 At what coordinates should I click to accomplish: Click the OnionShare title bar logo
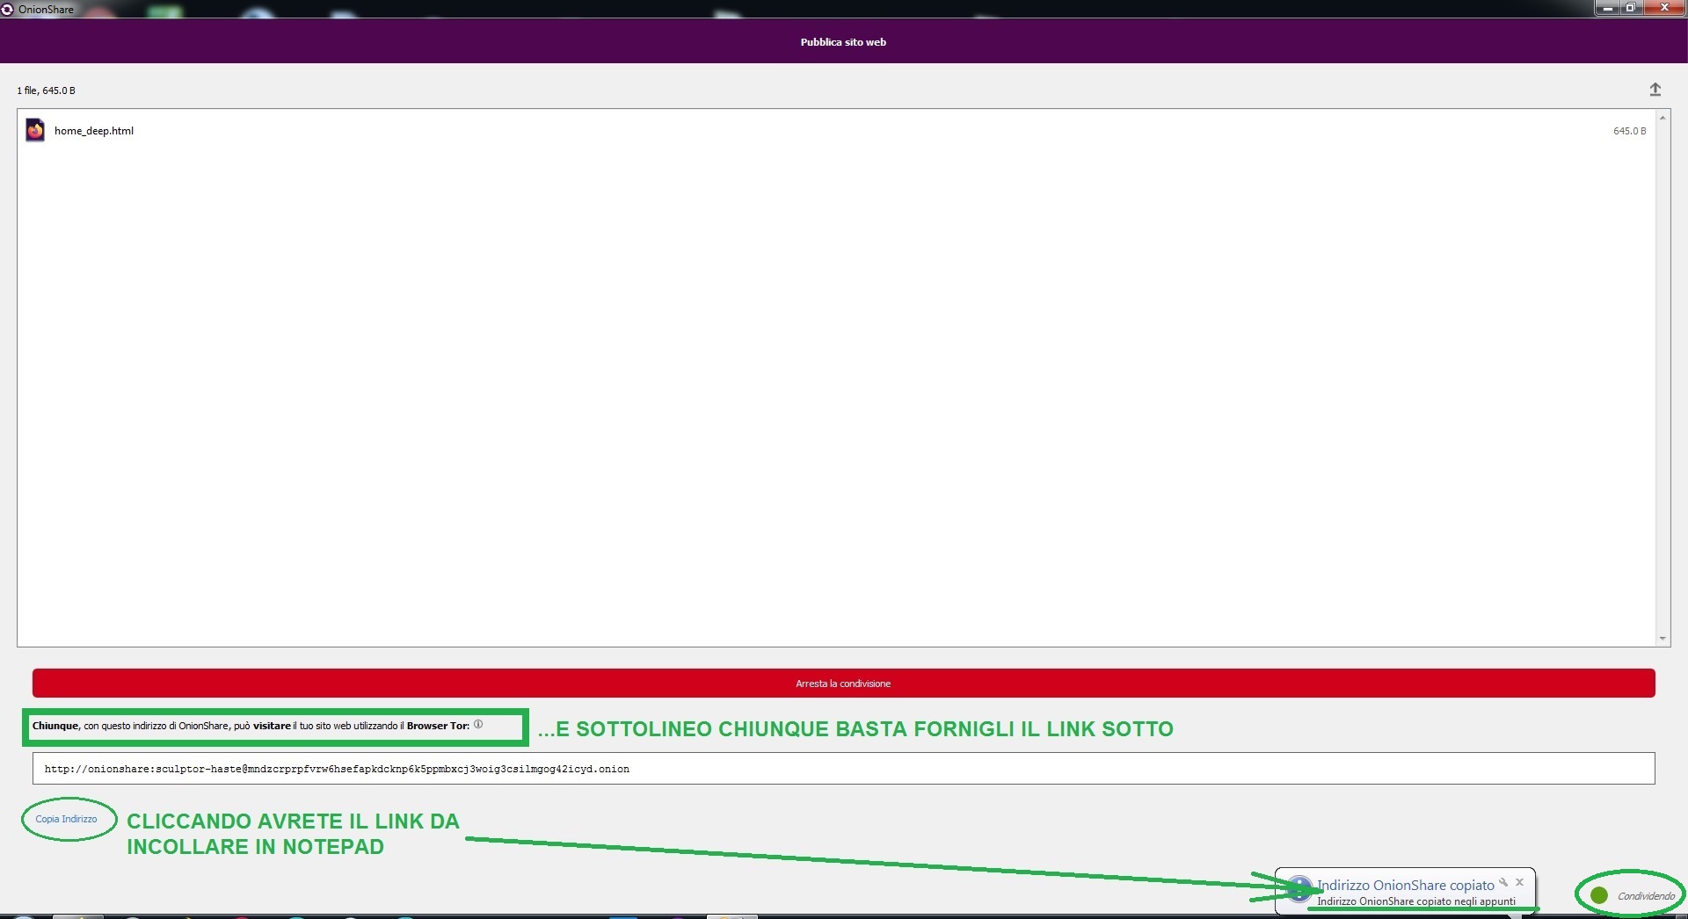click(x=7, y=9)
